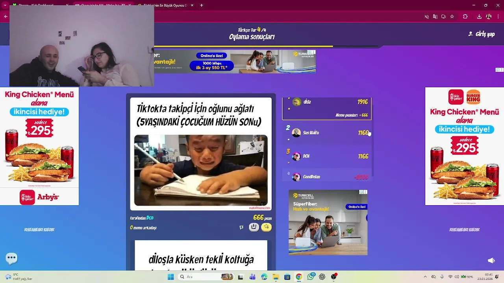504x283 pixels.
Task: Open the King Chicken Menü ad with Burger King logo
Action: pos(464,146)
